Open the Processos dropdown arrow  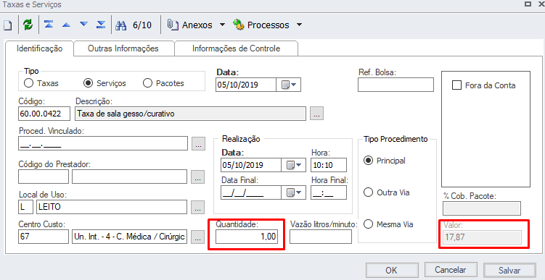click(x=299, y=25)
